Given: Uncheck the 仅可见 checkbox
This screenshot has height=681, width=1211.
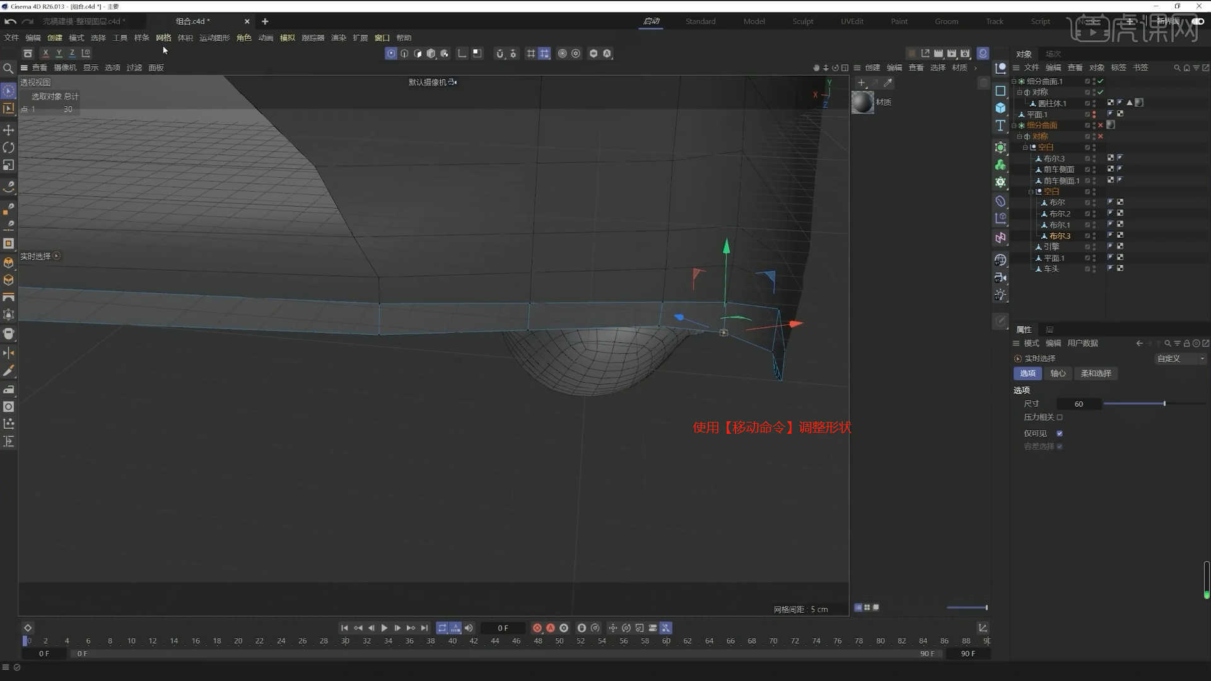Looking at the screenshot, I should pyautogui.click(x=1060, y=434).
